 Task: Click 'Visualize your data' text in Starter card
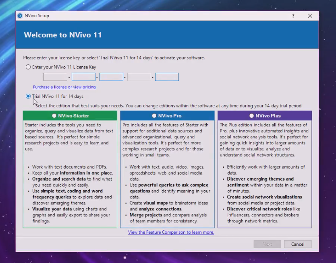coord(52,209)
